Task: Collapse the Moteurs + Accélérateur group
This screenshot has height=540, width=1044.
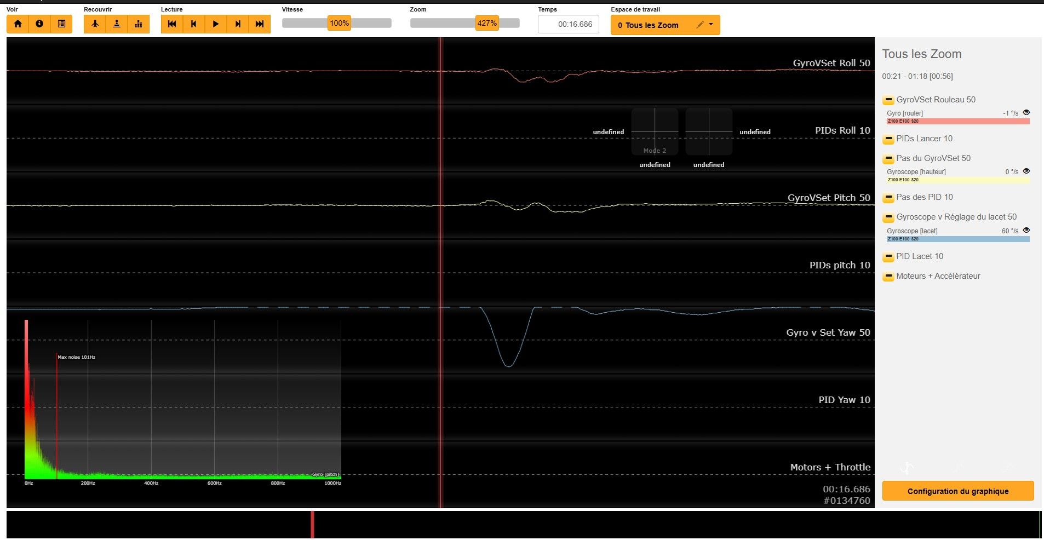Action: tap(888, 277)
